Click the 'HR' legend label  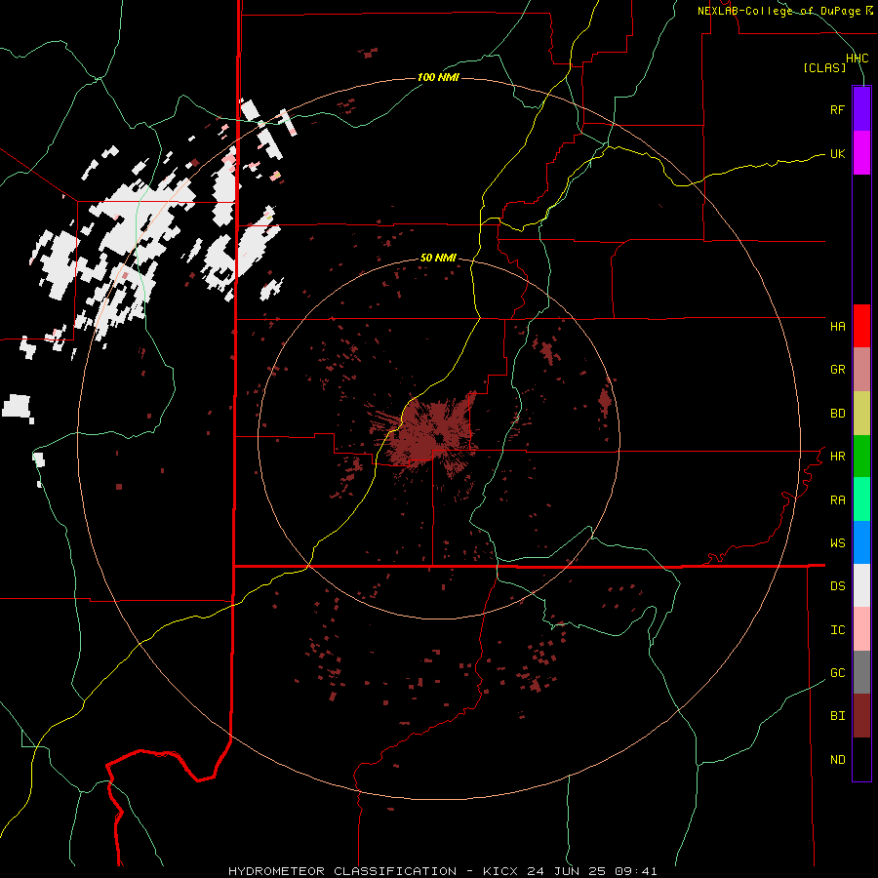point(838,457)
